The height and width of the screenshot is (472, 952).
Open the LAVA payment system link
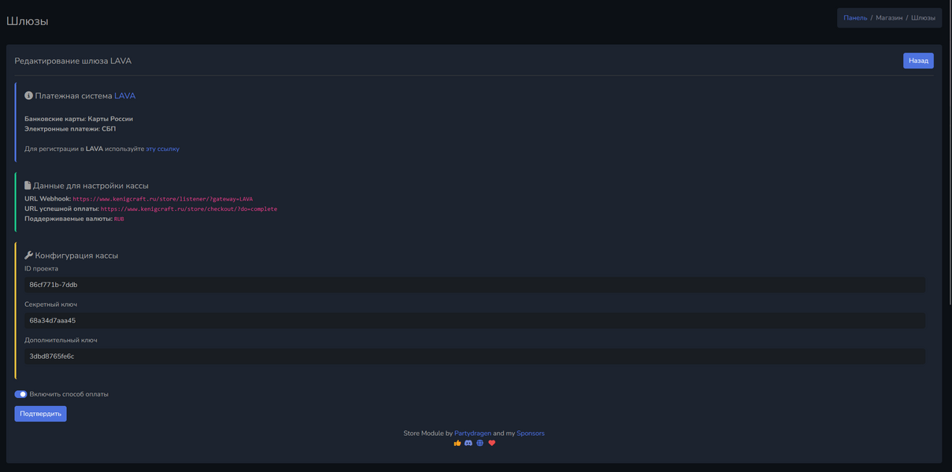124,96
